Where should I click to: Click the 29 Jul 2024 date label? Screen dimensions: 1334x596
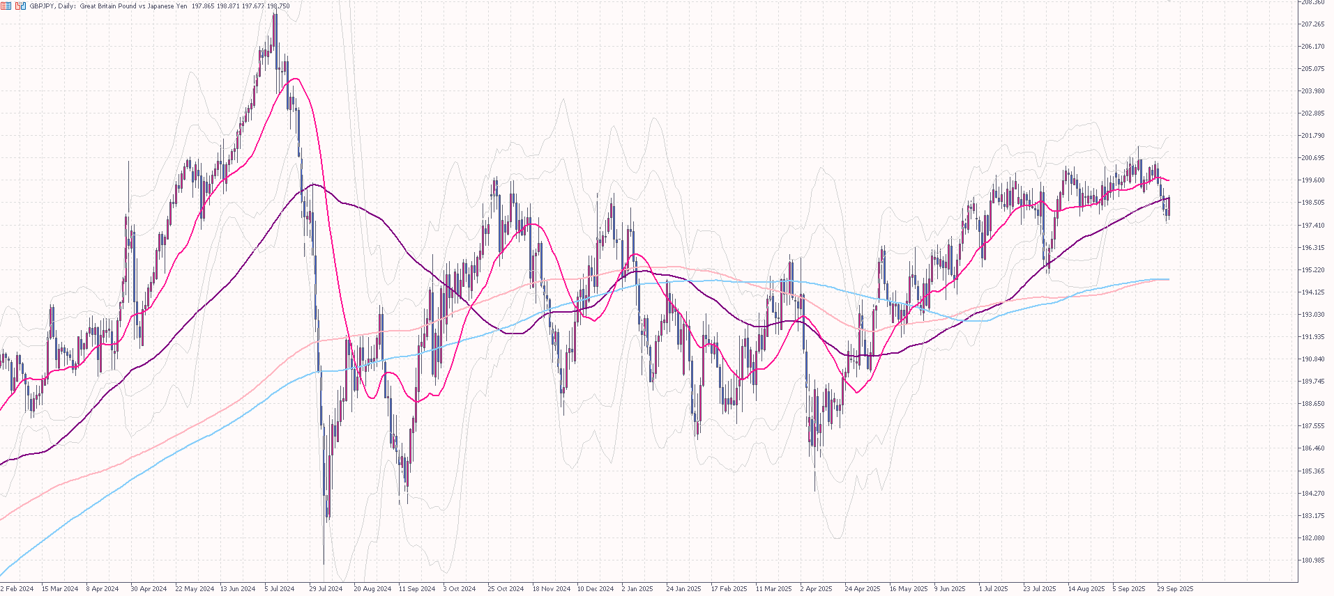[326, 589]
